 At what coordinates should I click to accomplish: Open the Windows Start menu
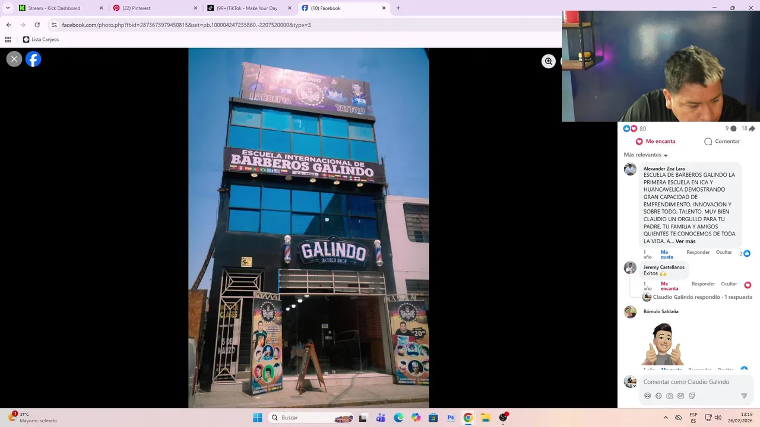[x=257, y=418]
